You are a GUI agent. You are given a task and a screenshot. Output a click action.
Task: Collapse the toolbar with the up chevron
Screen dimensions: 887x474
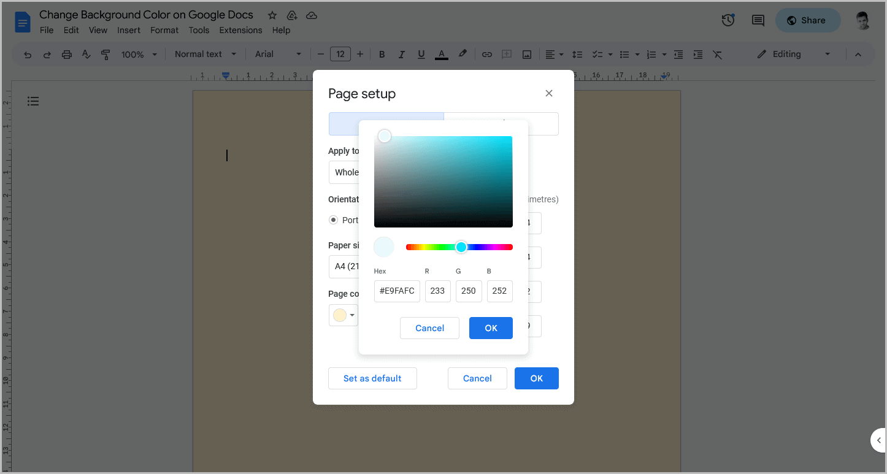[x=858, y=55]
